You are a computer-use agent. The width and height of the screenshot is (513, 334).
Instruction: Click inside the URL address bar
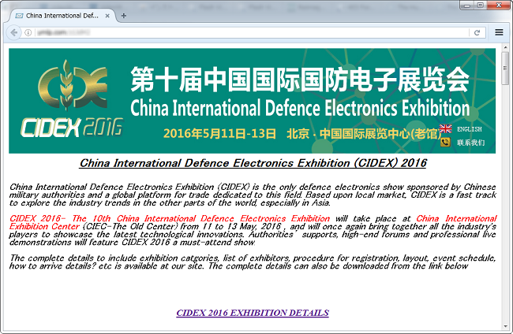[237, 32]
